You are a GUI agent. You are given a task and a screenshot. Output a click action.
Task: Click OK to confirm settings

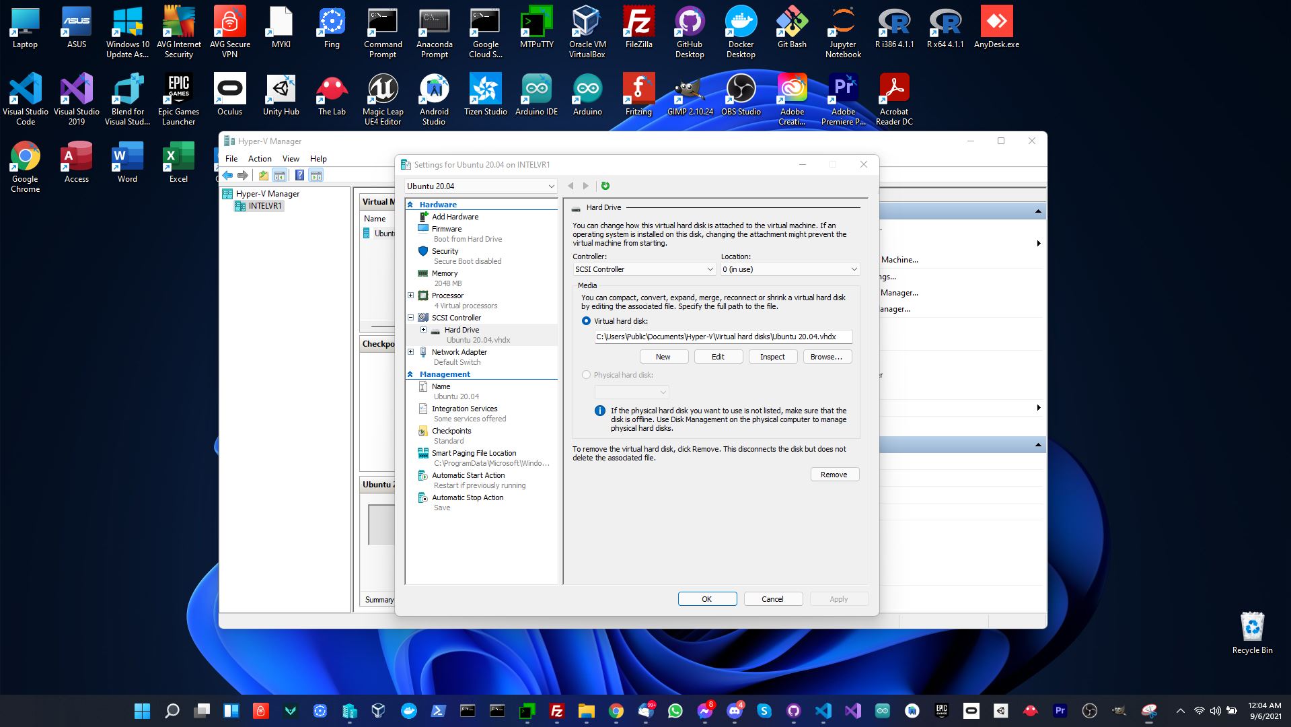point(707,599)
